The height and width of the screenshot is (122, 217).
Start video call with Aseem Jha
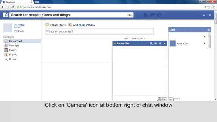click(x=156, y=44)
